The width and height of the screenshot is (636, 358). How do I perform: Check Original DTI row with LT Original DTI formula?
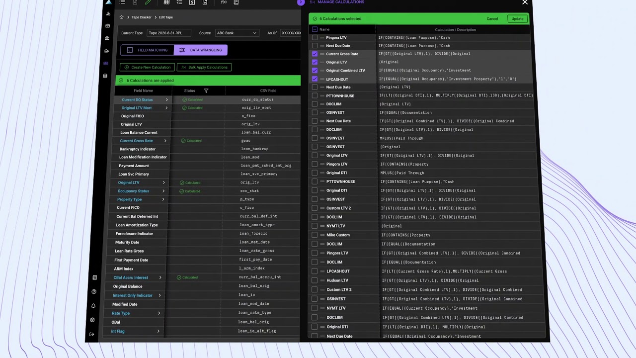point(315,327)
